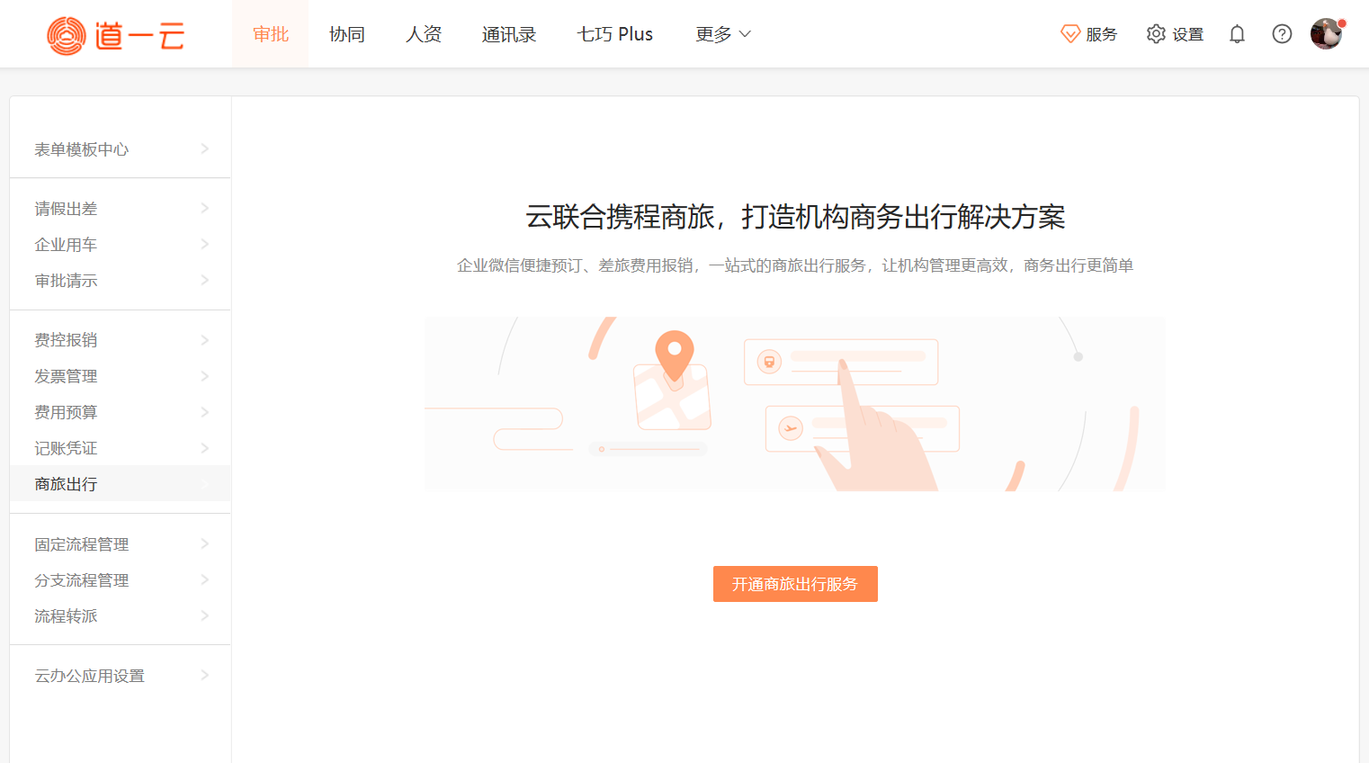Image resolution: width=1369 pixels, height=763 pixels.
Task: Open 流程转派 in sidebar
Action: tap(121, 615)
